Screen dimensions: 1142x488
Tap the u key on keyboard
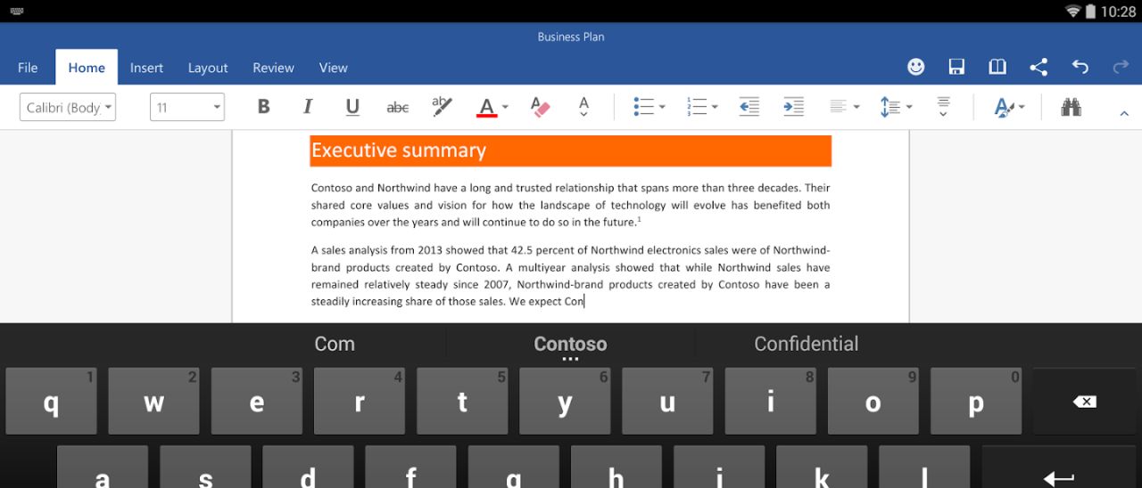(667, 402)
